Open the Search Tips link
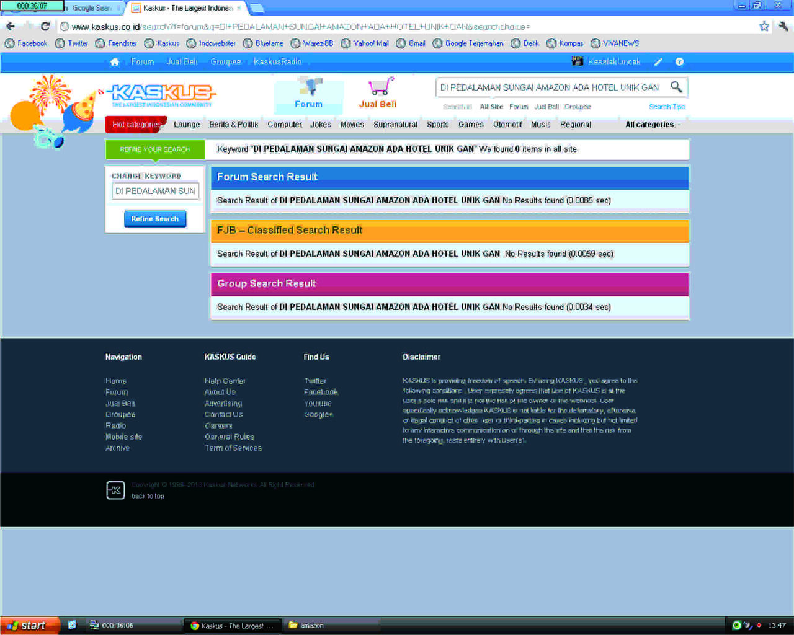 667,107
